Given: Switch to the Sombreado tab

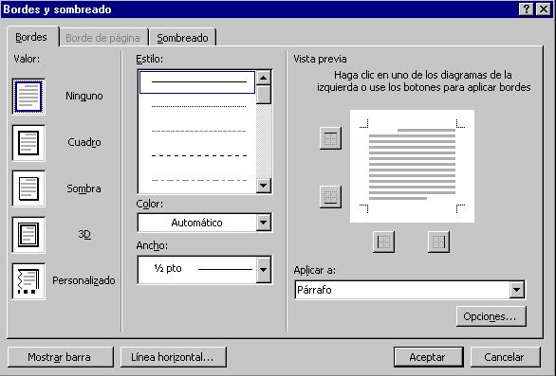Looking at the screenshot, I should click(x=182, y=38).
